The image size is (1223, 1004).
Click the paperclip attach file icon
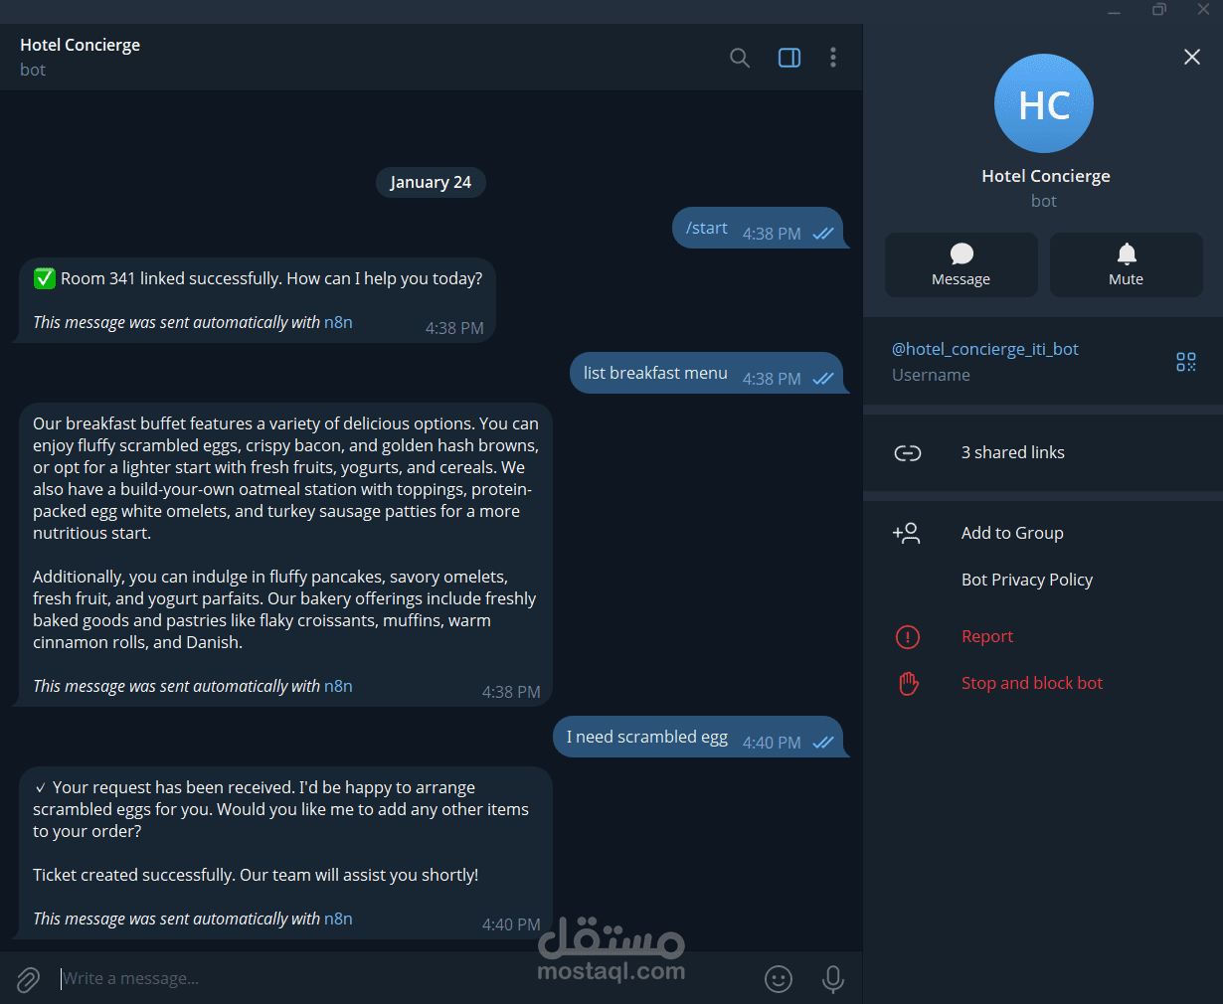(28, 980)
